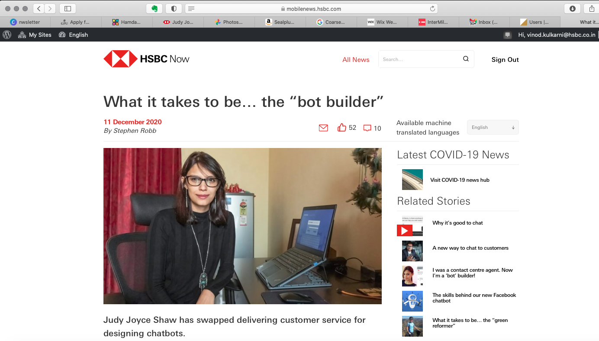Open the Share menu in Safari toolbar

coord(592,9)
